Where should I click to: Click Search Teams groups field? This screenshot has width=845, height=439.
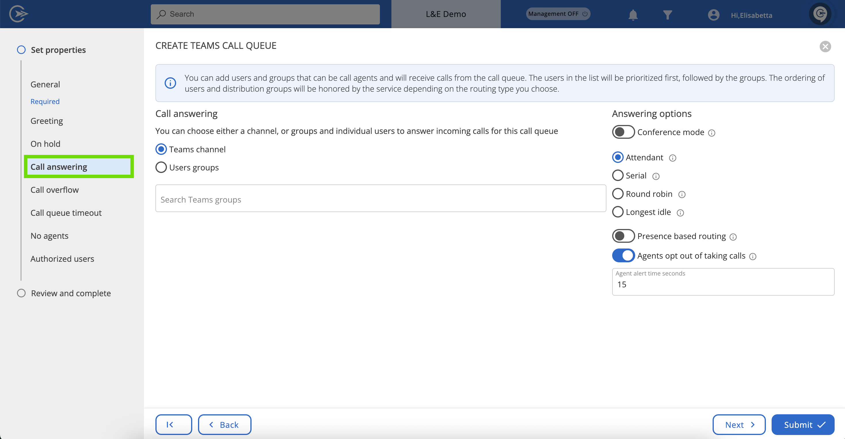(x=380, y=199)
